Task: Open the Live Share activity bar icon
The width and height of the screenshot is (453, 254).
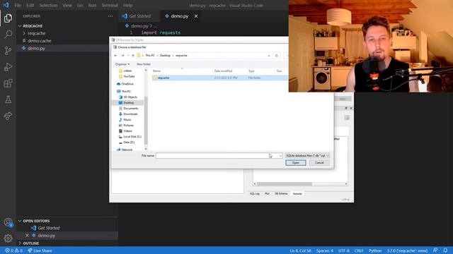Action: (8, 116)
